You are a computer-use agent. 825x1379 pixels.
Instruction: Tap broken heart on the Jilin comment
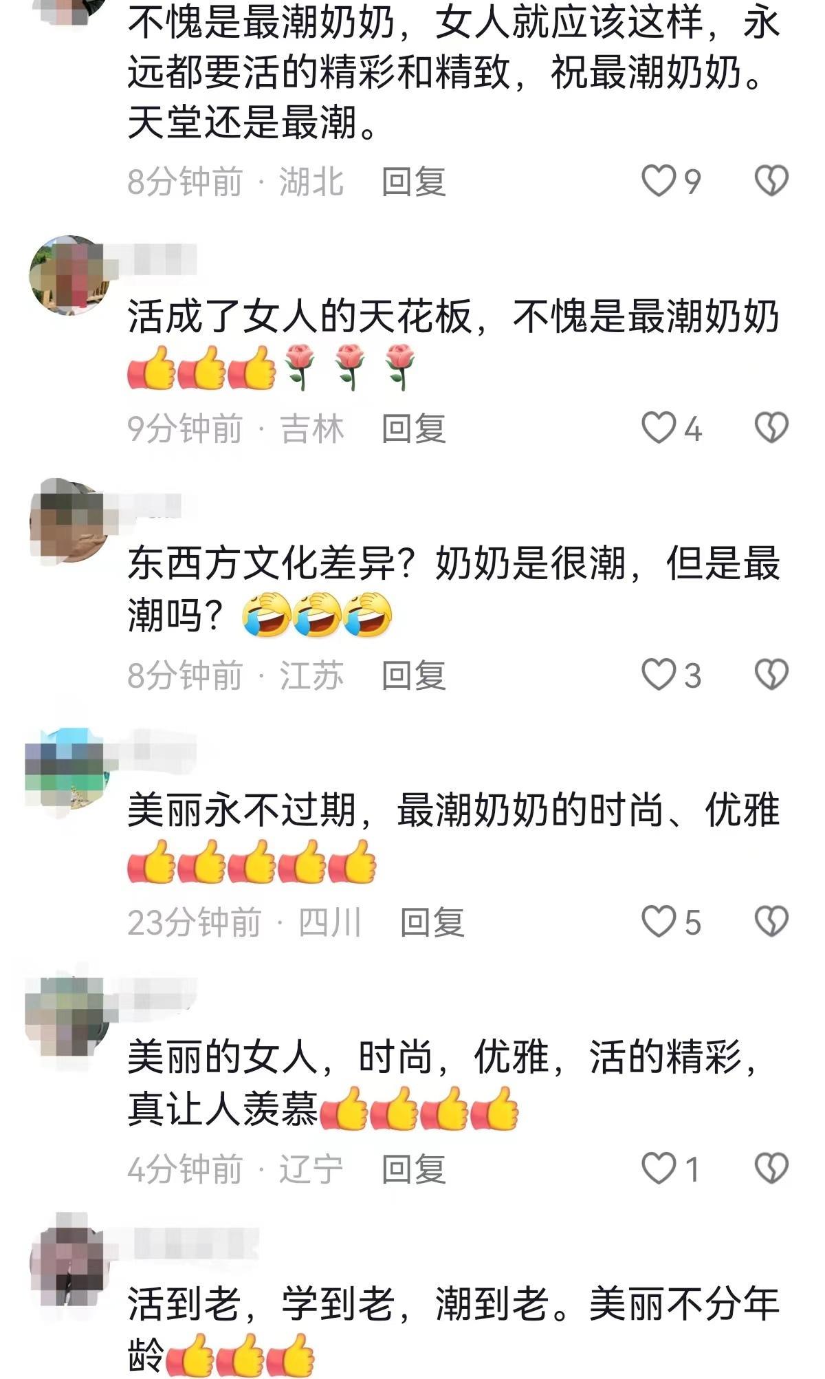pyautogui.click(x=771, y=428)
